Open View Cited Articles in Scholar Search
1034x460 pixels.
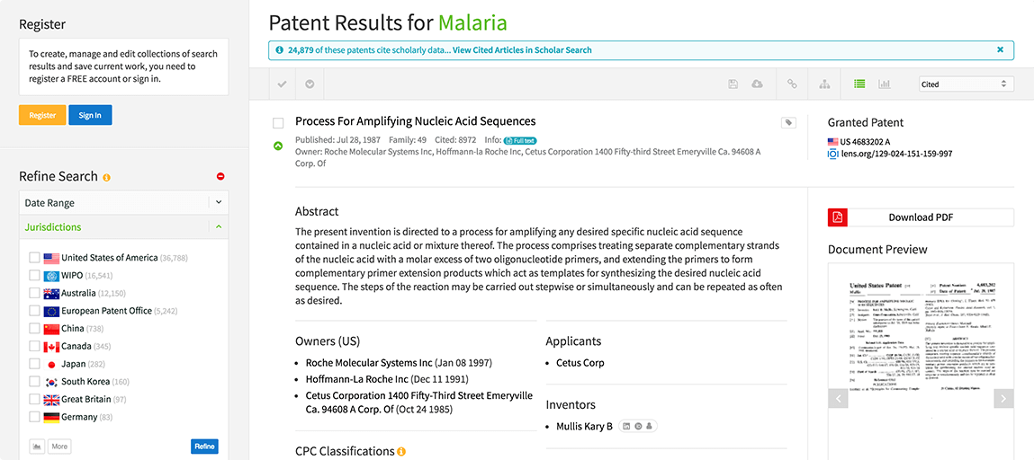[x=522, y=50]
